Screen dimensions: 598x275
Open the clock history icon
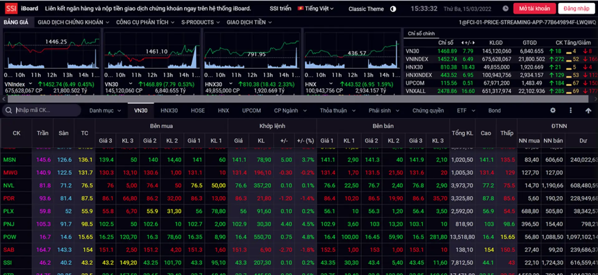(505, 9)
